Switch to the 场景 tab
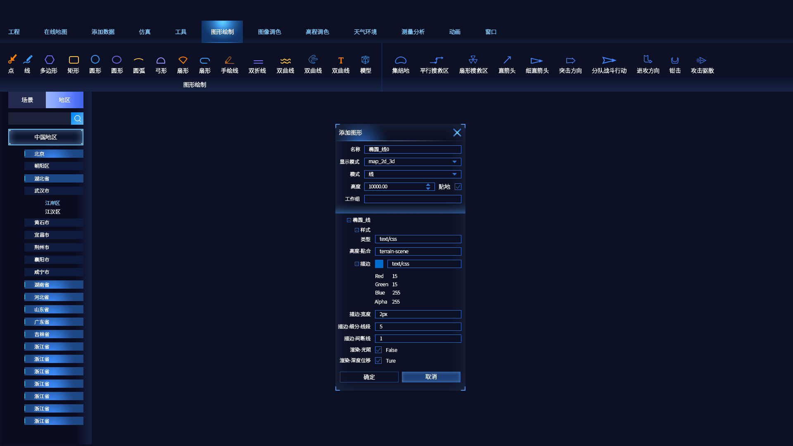This screenshot has height=446, width=793. tap(27, 100)
